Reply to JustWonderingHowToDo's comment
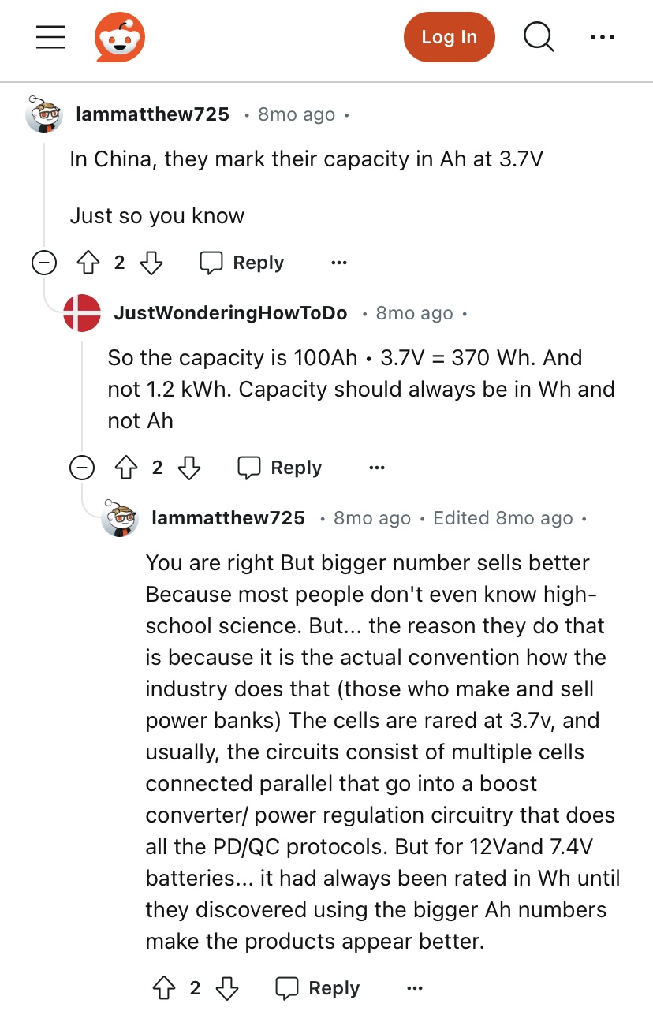 279,468
